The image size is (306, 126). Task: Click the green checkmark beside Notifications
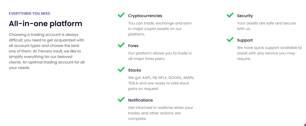pos(121,100)
